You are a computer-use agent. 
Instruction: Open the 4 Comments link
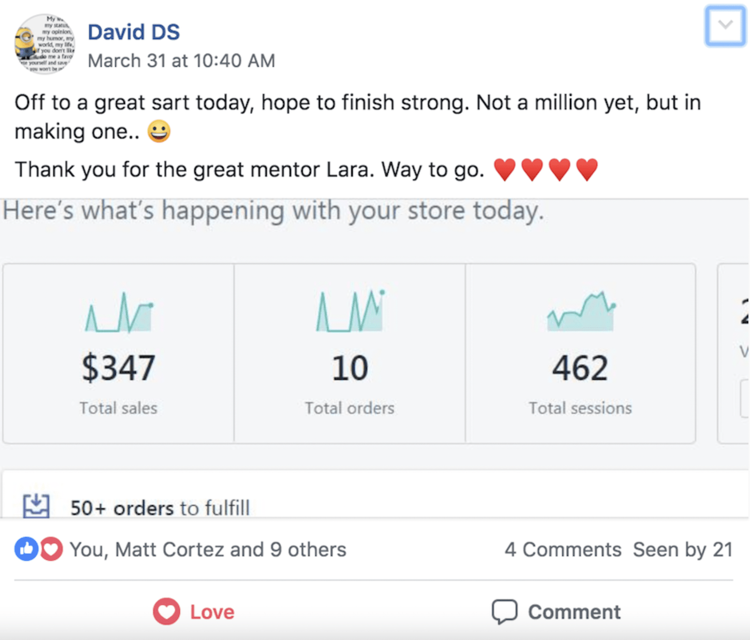click(x=562, y=550)
